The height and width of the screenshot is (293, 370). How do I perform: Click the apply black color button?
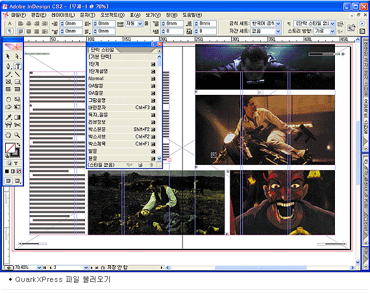7,171
